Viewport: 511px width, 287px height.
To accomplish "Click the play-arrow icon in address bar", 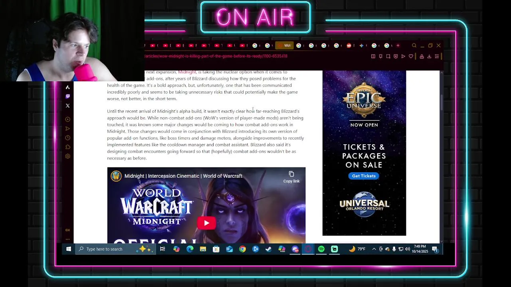I will coord(403,56).
